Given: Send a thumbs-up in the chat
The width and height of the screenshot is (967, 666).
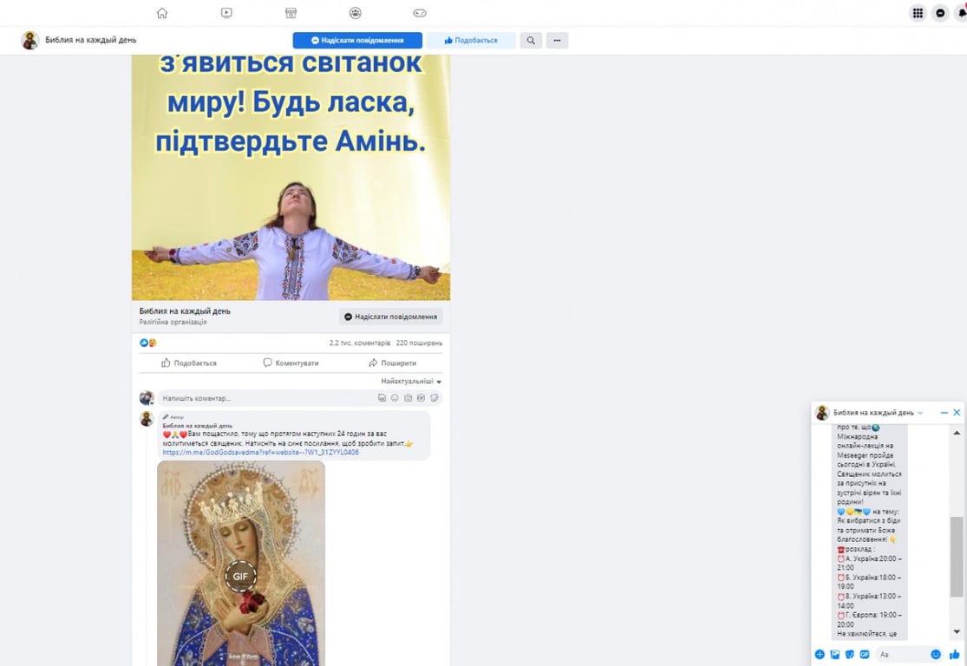Looking at the screenshot, I should [x=955, y=654].
